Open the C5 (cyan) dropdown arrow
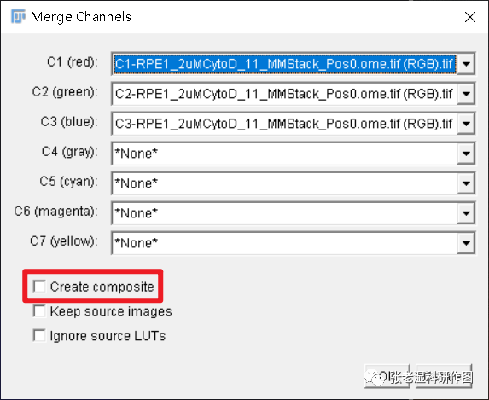Image resolution: width=489 pixels, height=400 pixels. point(466,183)
